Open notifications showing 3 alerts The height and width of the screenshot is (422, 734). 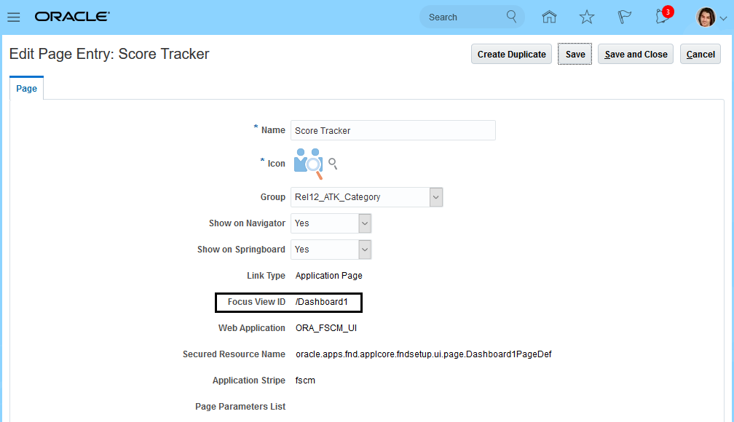click(661, 16)
